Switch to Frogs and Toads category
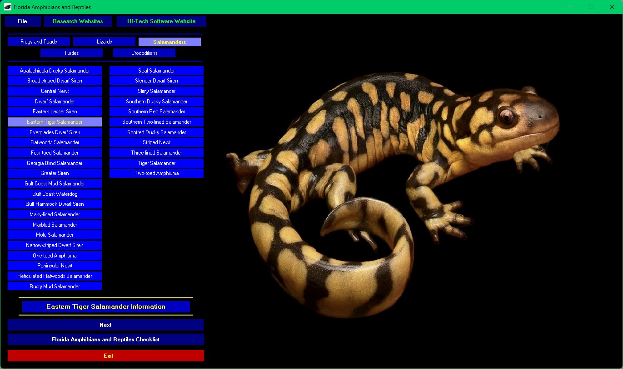Image resolution: width=623 pixels, height=369 pixels. (39, 42)
